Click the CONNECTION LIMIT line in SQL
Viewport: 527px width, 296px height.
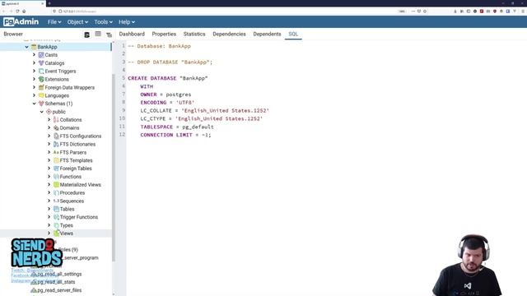pyautogui.click(x=175, y=135)
